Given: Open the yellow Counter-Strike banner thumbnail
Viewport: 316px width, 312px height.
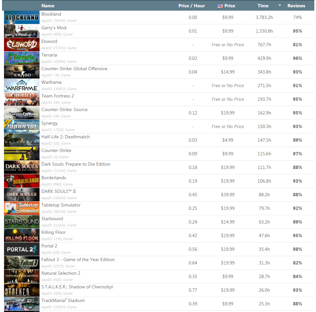Looking at the screenshot, I should 22,154.
